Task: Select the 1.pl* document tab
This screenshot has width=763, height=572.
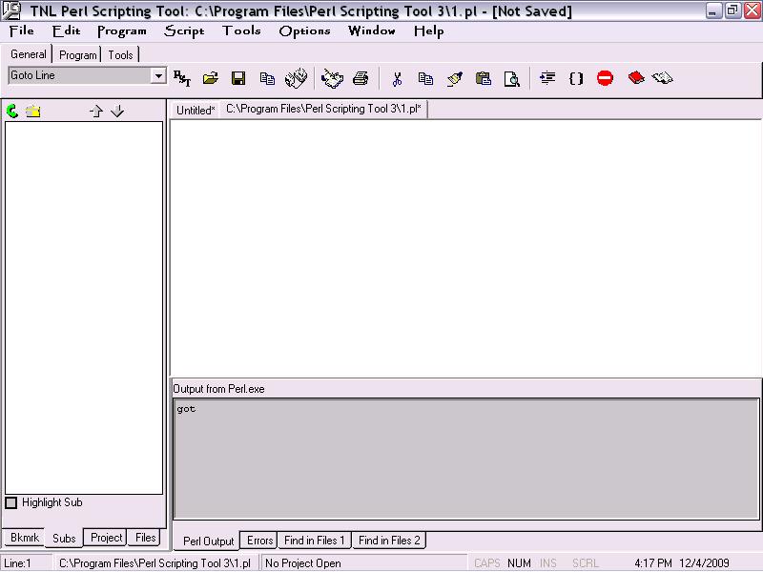Action: tap(323, 109)
